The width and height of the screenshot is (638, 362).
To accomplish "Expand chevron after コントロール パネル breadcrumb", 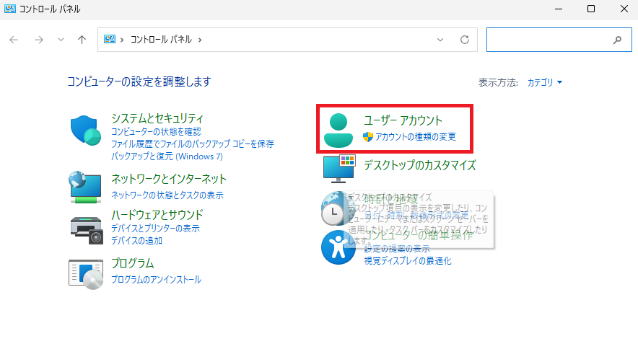I will [199, 40].
